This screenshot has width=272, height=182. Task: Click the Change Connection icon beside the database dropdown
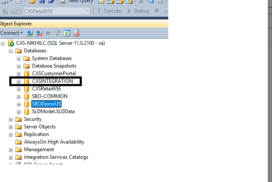coord(14,11)
